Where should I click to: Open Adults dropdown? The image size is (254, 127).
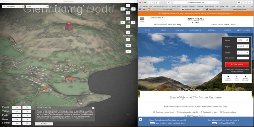(243, 52)
